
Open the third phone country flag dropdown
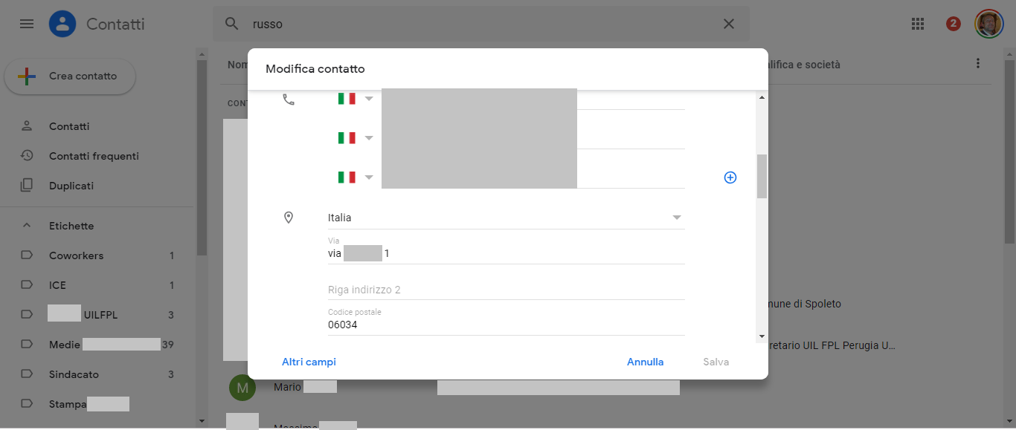(x=355, y=177)
